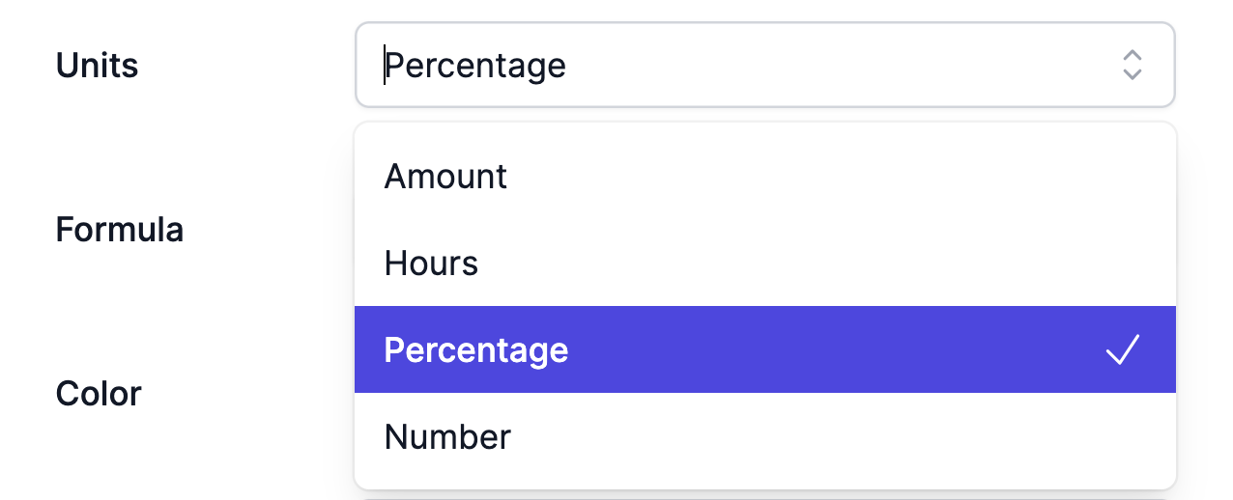The width and height of the screenshot is (1233, 500).
Task: Switch the unit to Number
Action: click(765, 436)
